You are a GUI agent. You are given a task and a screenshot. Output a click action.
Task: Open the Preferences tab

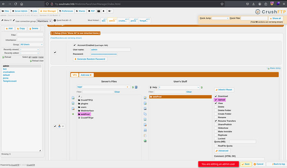point(66,11)
